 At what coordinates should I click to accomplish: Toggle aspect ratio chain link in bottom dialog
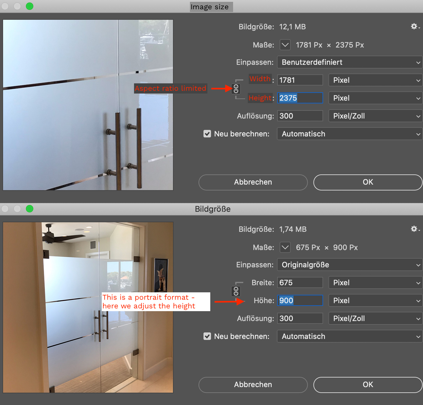(x=236, y=291)
